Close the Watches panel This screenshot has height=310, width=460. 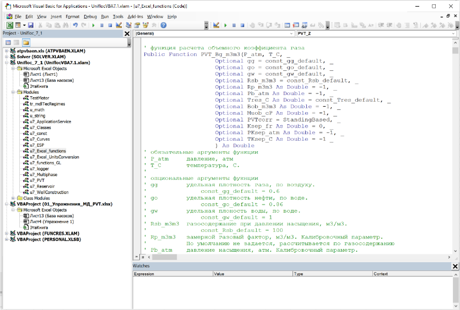(x=455, y=266)
